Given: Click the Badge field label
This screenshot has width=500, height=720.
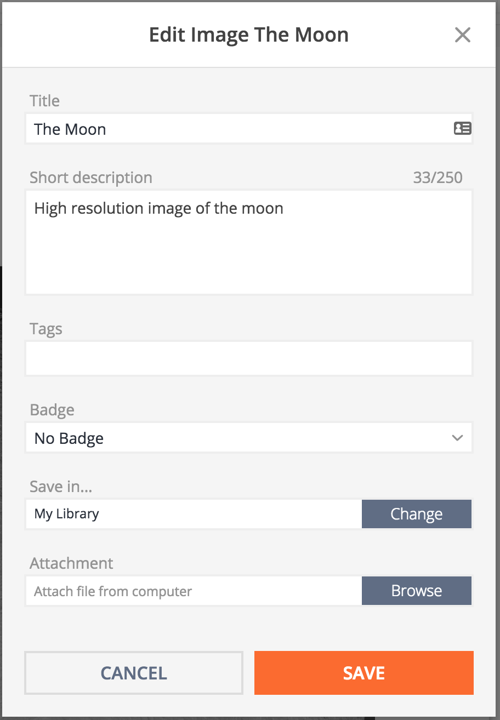Looking at the screenshot, I should pos(52,410).
